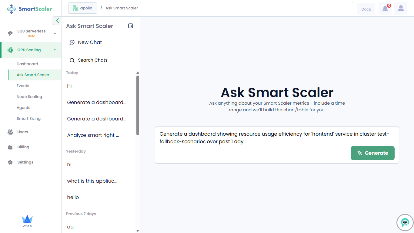The width and height of the screenshot is (414, 233).
Task: Click the Users group icon
Action: [x=10, y=132]
